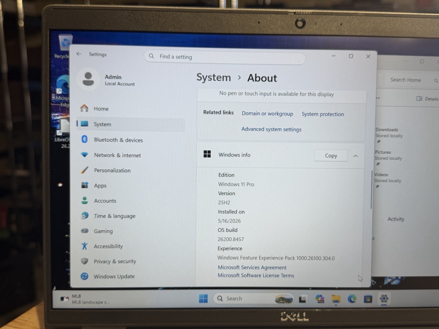439x329 pixels.
Task: Click the Time & language globe icon
Action: tap(85, 215)
